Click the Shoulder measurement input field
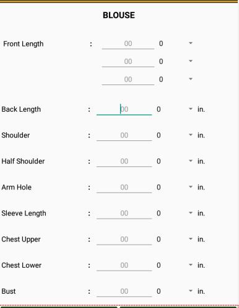Screen dimensions: 239x308 click(x=124, y=135)
